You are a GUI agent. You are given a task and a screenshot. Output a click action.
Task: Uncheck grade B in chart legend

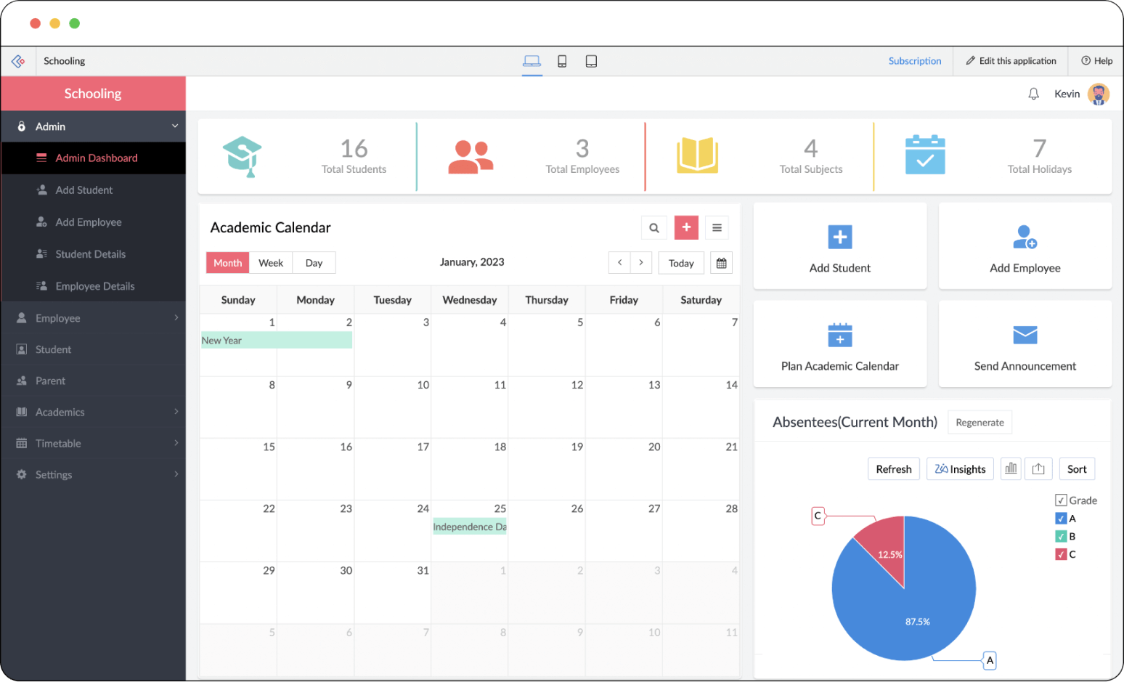(x=1061, y=537)
